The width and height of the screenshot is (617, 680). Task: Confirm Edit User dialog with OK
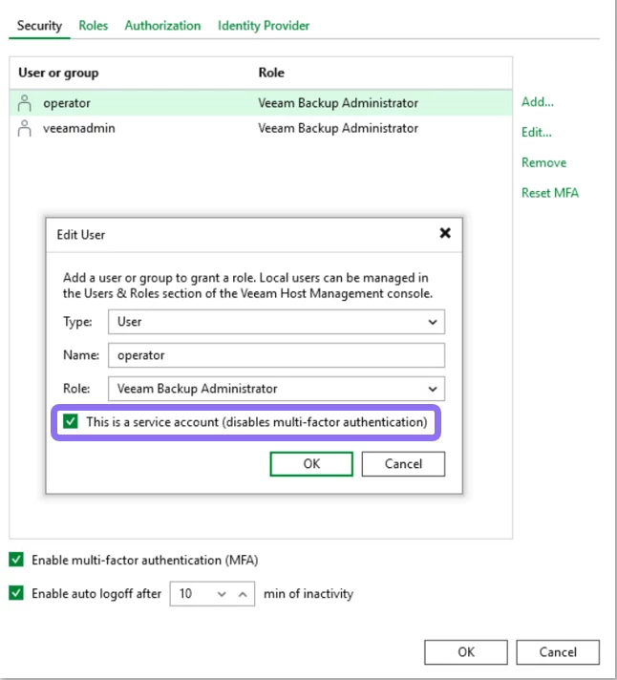pos(311,464)
